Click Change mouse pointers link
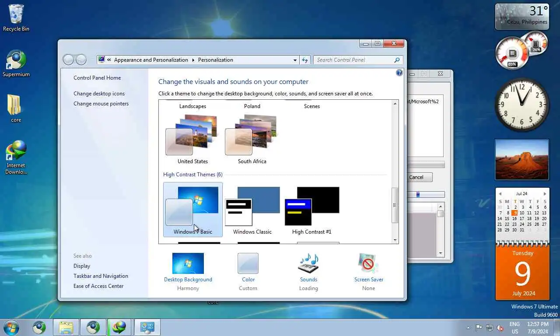 coord(101,104)
